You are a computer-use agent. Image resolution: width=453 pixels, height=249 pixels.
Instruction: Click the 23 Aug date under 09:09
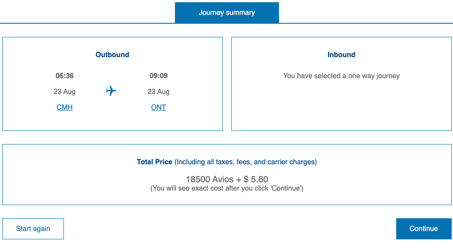coord(158,91)
